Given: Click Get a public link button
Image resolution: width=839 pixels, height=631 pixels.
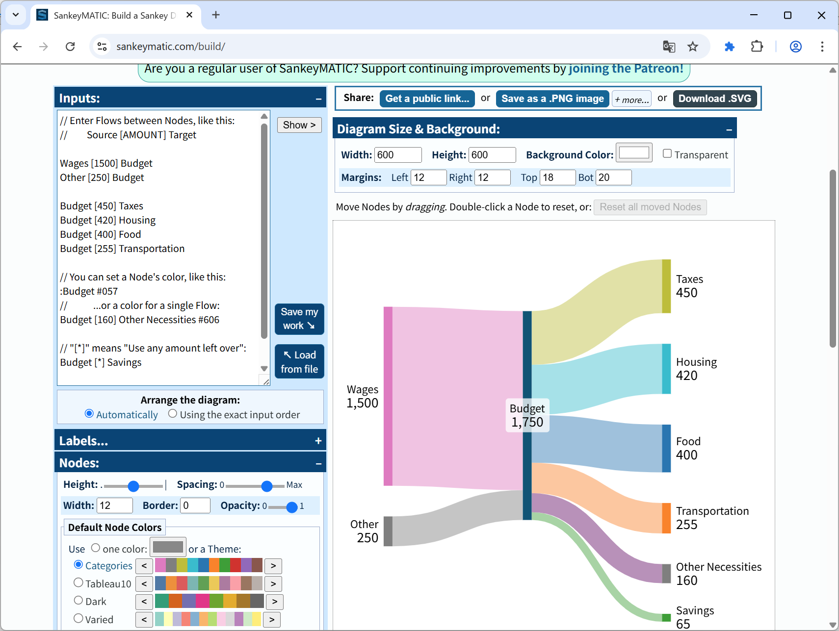Looking at the screenshot, I should coord(427,99).
